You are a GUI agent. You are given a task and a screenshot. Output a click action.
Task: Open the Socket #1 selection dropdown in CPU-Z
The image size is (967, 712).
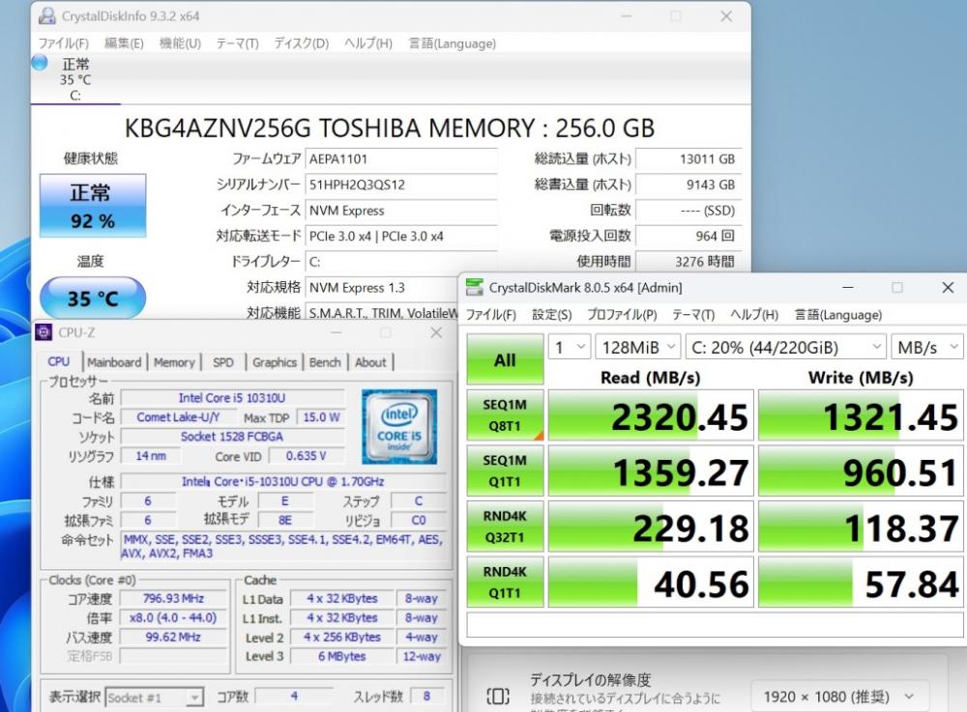coord(154,698)
